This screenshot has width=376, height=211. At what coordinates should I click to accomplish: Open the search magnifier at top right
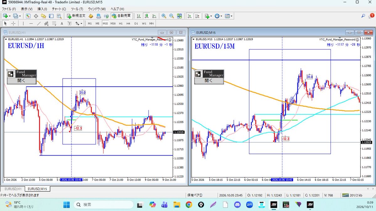[x=363, y=16]
